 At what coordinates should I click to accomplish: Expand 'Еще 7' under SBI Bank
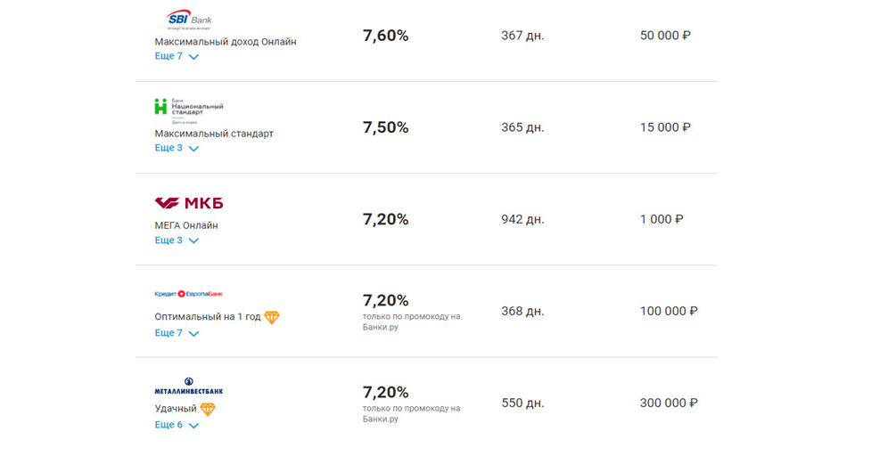click(x=177, y=56)
